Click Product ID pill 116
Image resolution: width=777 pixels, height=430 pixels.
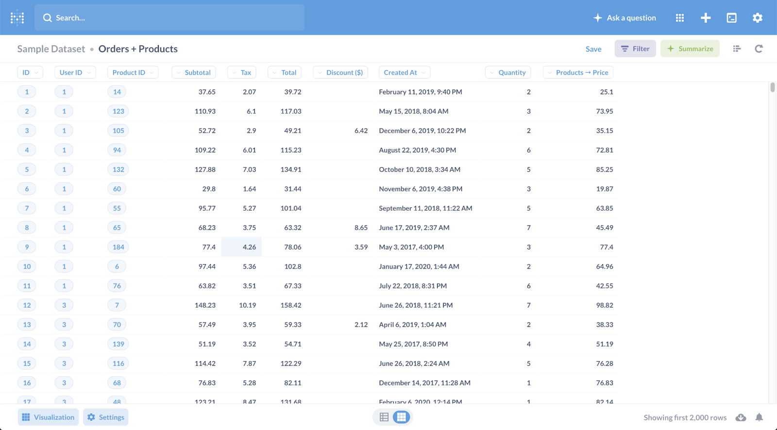point(118,363)
